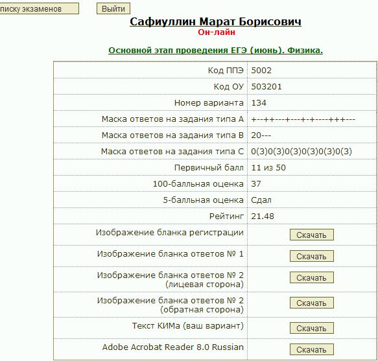Download Adobe Acrobat Reader 8.0 Russian
Viewport: 378px width, 361px height.
[311, 349]
